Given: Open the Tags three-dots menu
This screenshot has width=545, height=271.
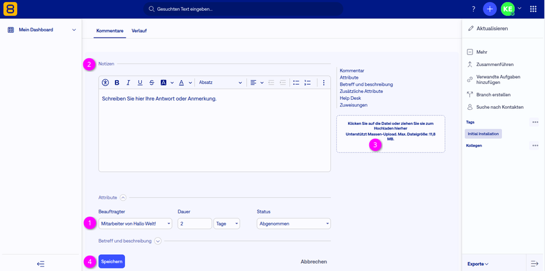Looking at the screenshot, I should [x=535, y=122].
